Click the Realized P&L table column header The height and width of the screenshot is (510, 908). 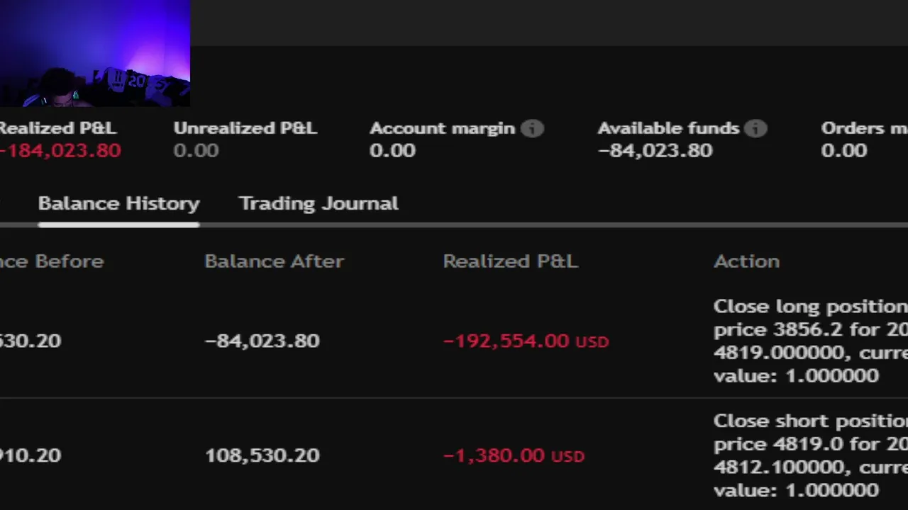(x=510, y=261)
